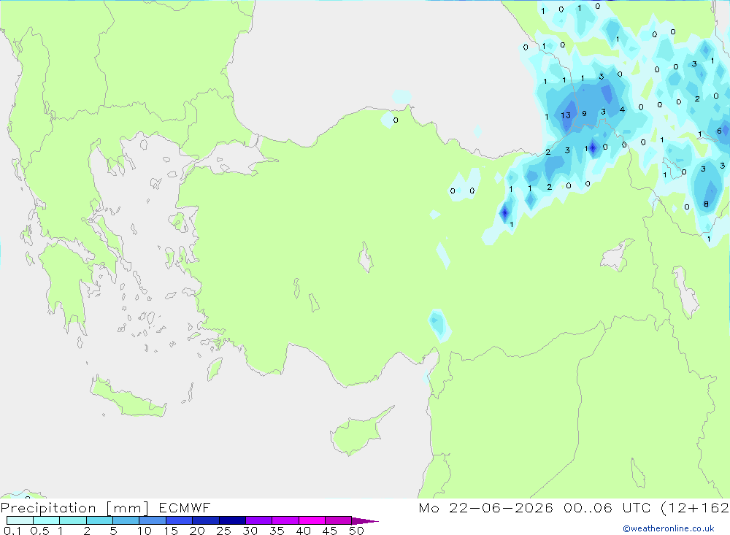Pick the 15–20 mm blue legend swatch
The width and height of the screenshot is (730, 535).
179,520
